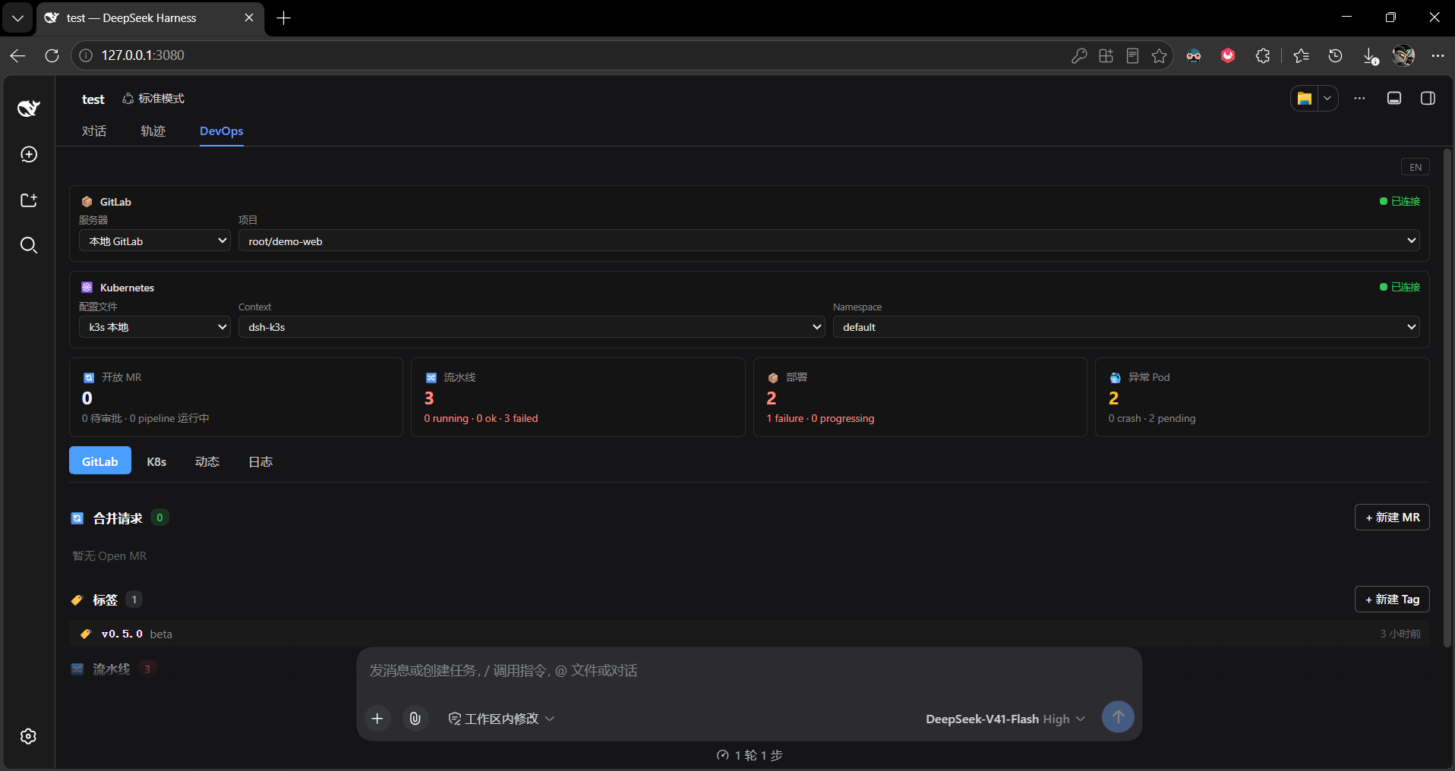This screenshot has height=771, width=1455.
Task: Click the 部署 card icon
Action: 773,378
